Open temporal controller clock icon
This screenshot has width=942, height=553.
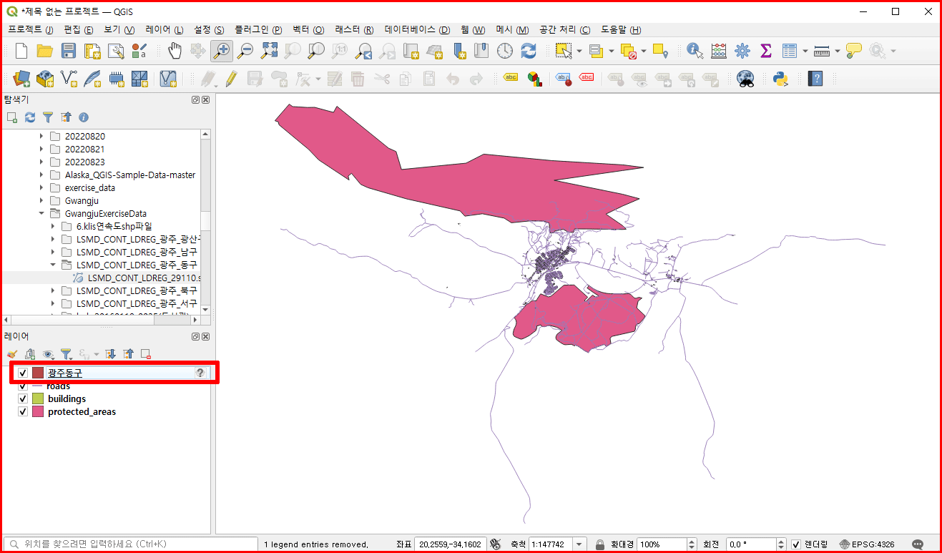coord(505,51)
